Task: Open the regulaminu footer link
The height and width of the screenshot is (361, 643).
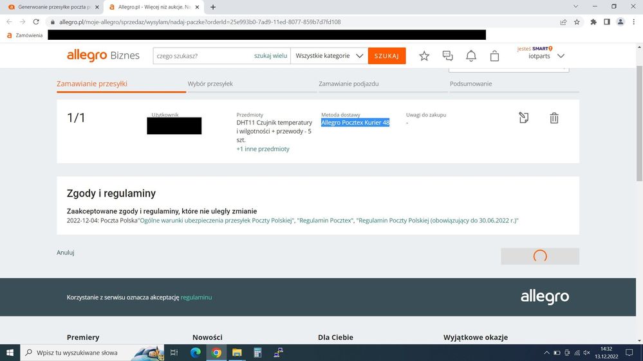Action: coord(196,297)
